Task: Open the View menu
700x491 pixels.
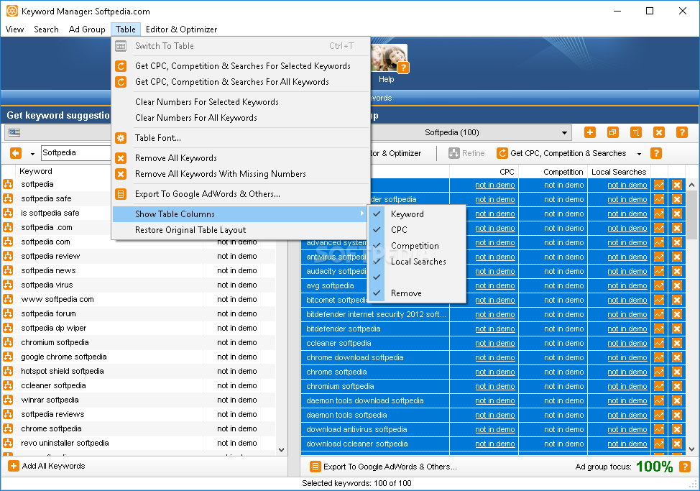Action: [14, 29]
